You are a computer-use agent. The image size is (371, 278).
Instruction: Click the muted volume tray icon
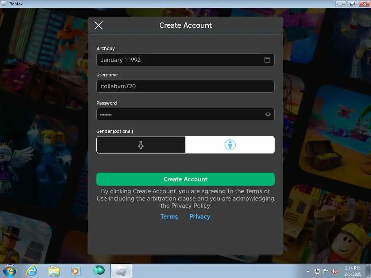(x=334, y=271)
